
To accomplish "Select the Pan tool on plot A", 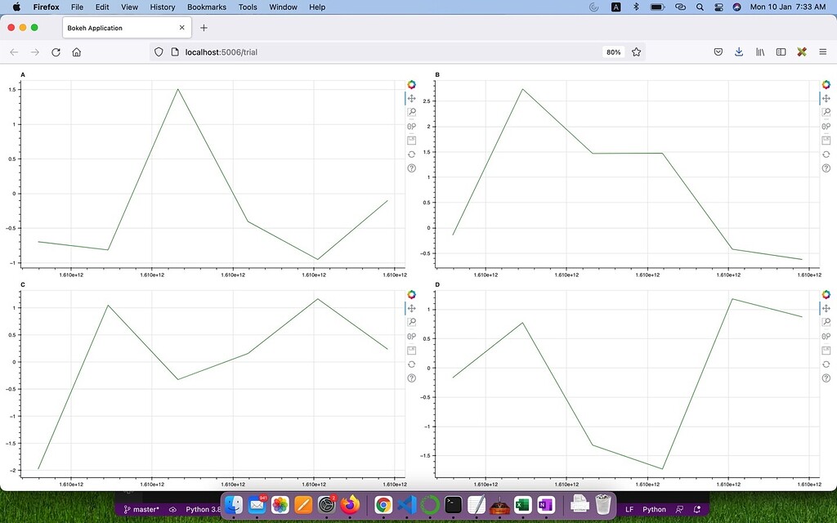I will point(412,98).
